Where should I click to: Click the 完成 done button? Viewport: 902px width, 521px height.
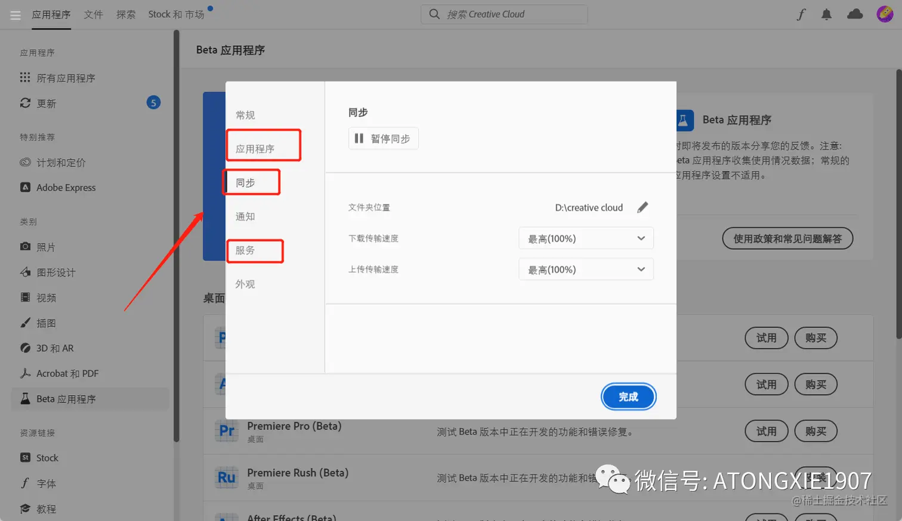coord(629,396)
